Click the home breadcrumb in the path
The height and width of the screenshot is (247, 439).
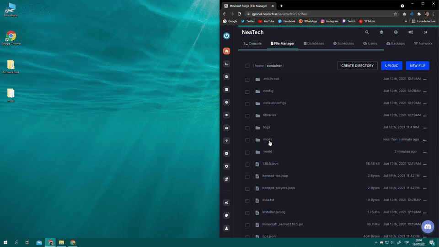pyautogui.click(x=259, y=65)
